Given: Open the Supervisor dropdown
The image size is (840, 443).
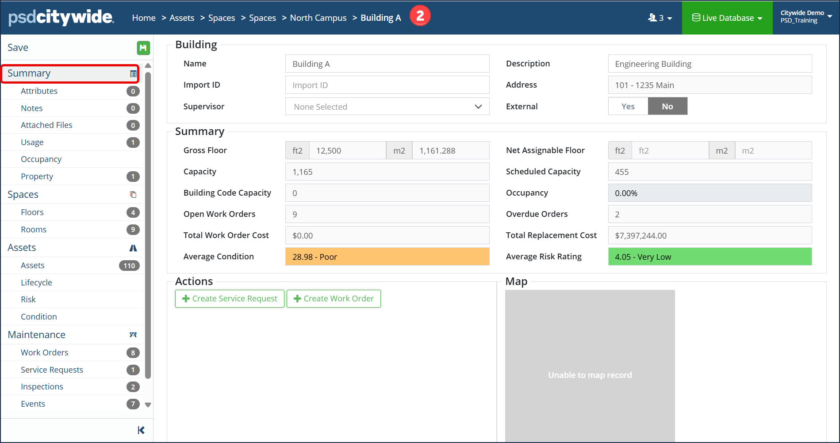Looking at the screenshot, I should point(387,106).
